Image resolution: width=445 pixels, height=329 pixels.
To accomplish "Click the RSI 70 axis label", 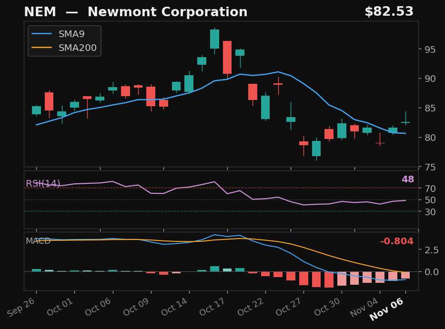I will click(x=430, y=189).
